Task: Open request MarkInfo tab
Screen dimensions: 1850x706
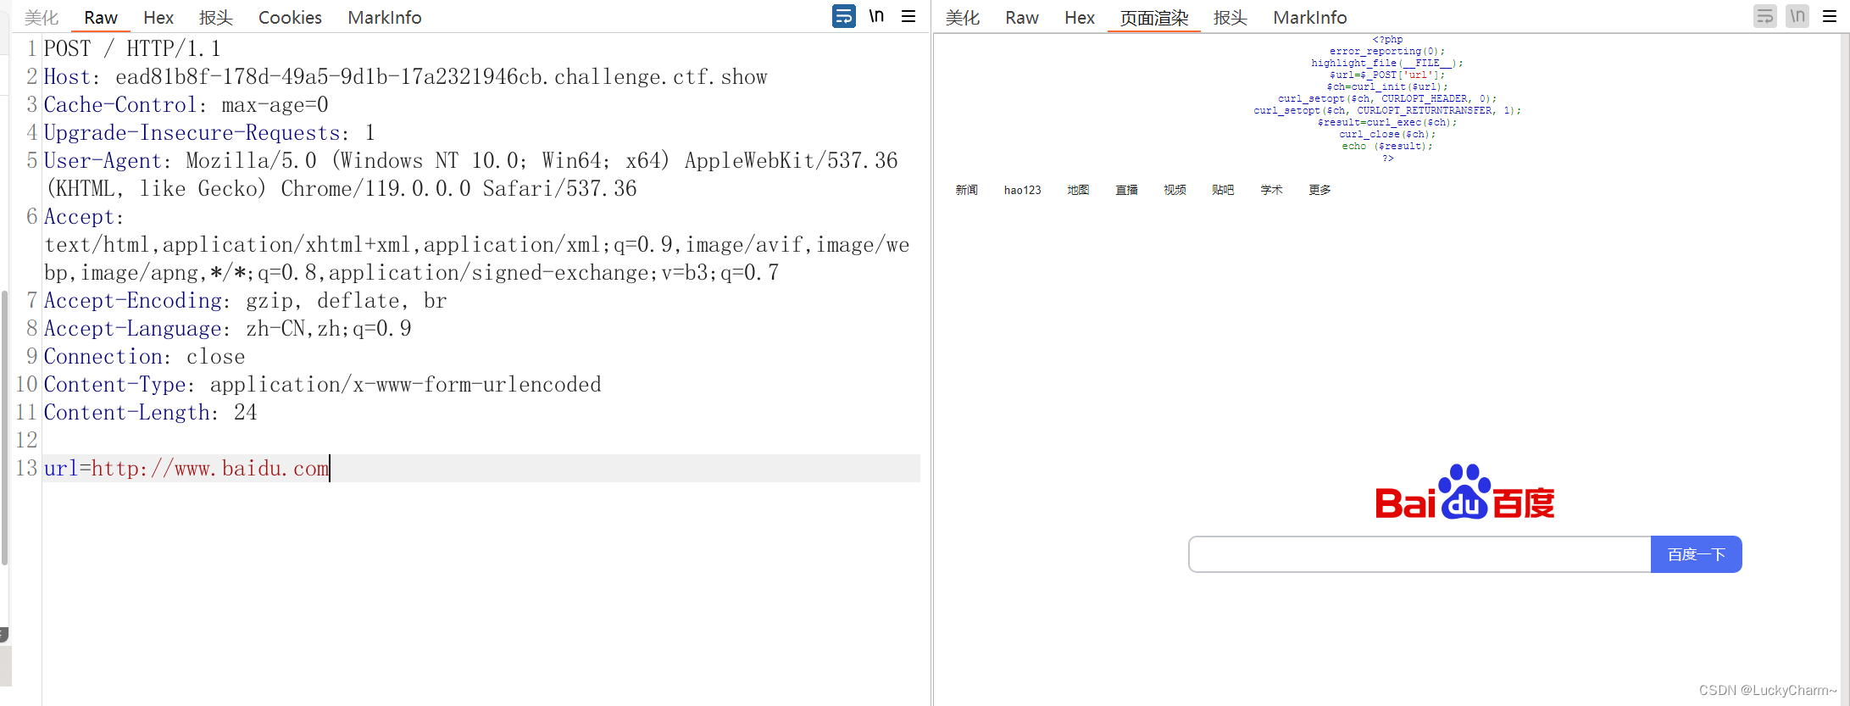Action: (x=385, y=18)
